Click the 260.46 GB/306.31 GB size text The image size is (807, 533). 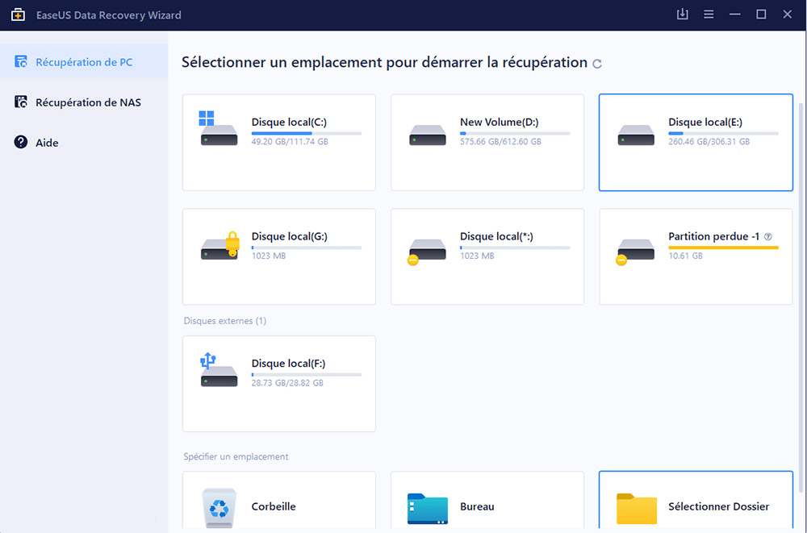(709, 141)
